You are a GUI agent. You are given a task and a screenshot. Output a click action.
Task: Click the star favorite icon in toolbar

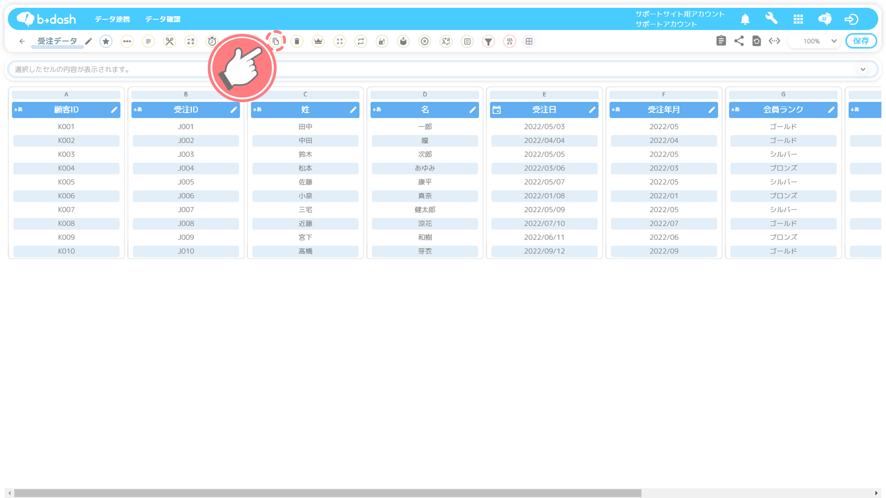click(x=106, y=41)
